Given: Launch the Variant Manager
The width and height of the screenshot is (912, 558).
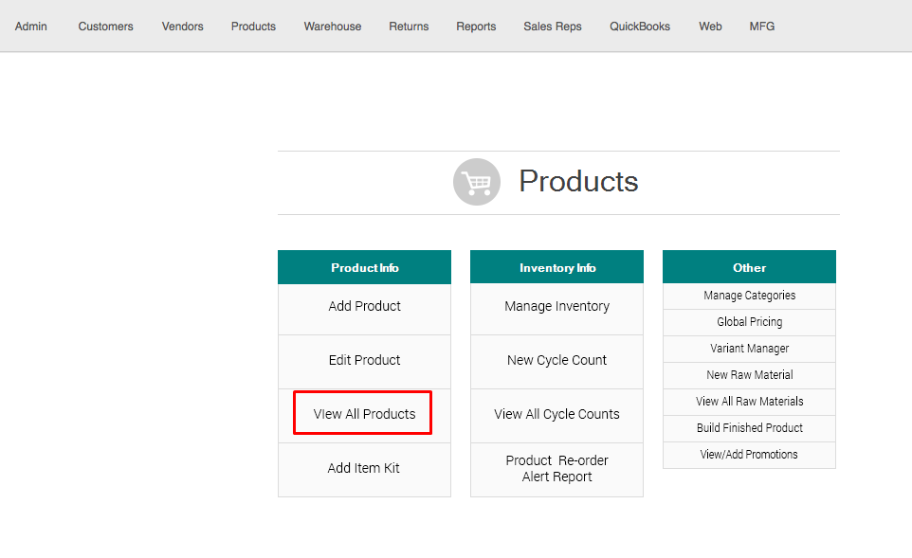Looking at the screenshot, I should pos(749,349).
